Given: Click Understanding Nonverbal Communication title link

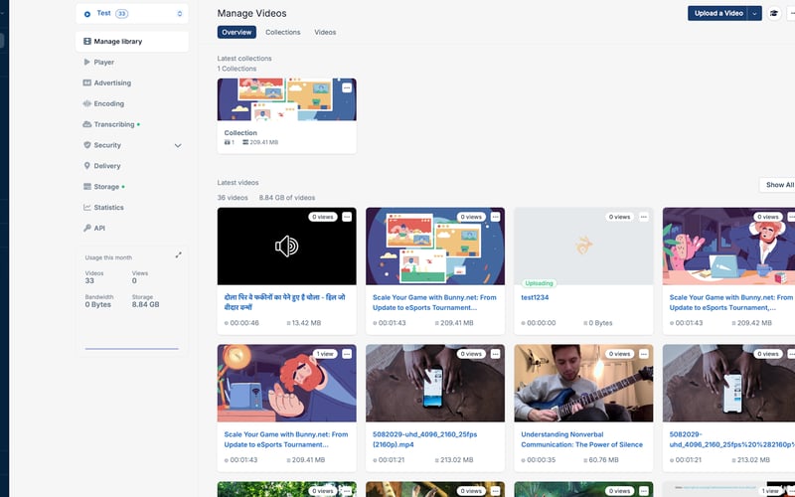Looking at the screenshot, I should (x=582, y=439).
